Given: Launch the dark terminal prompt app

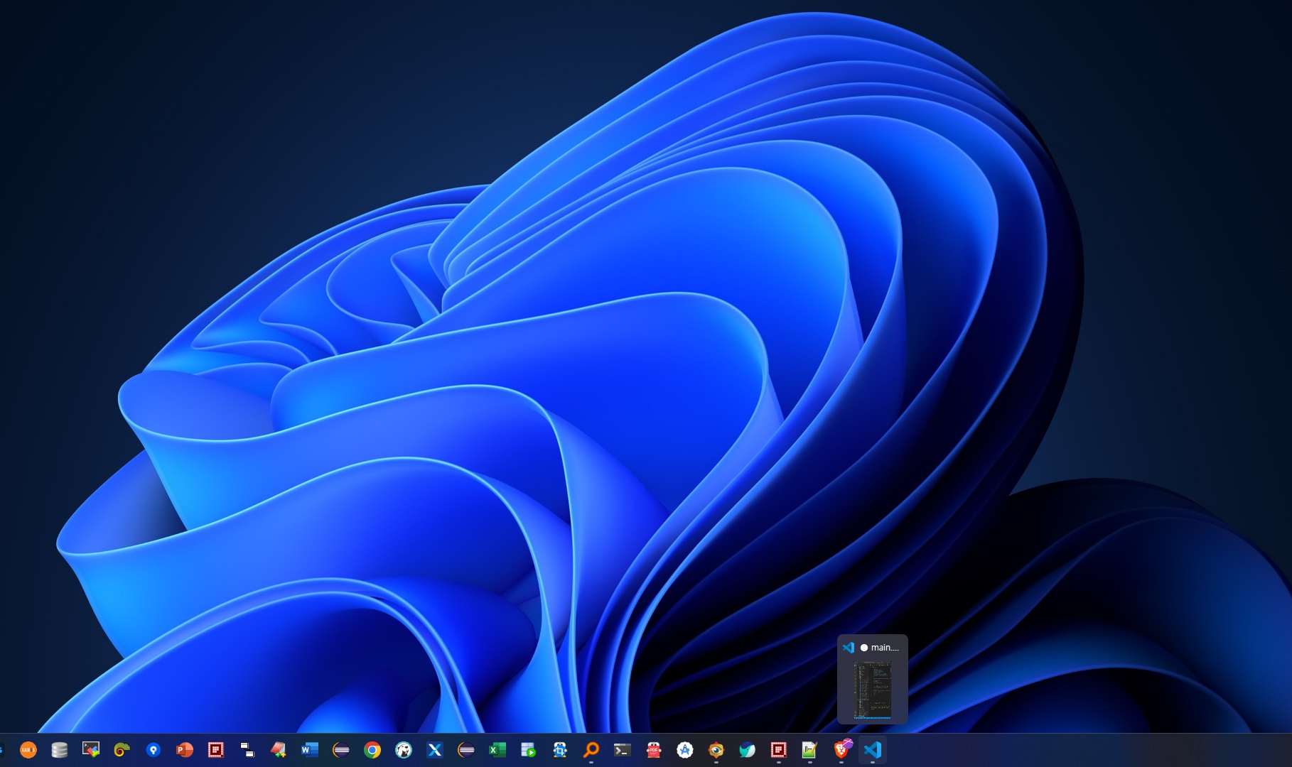Looking at the screenshot, I should [623, 750].
